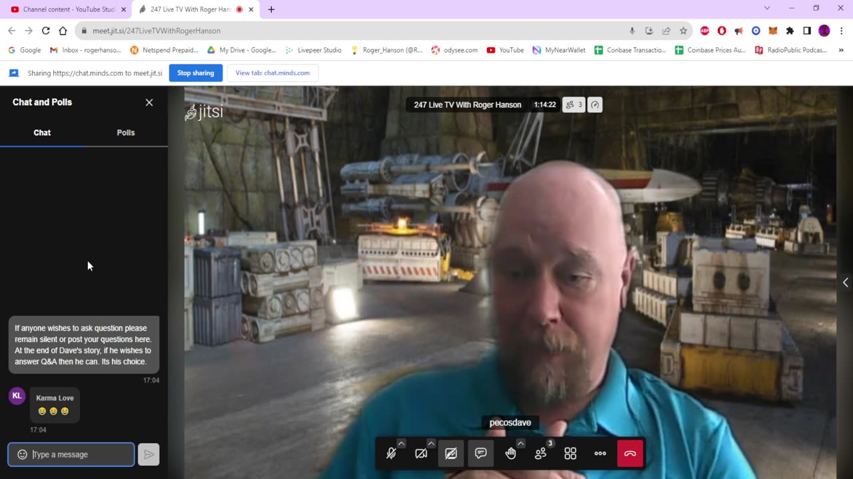Expand video settings arrow above camera
The height and width of the screenshot is (479, 853).
pyautogui.click(x=431, y=443)
